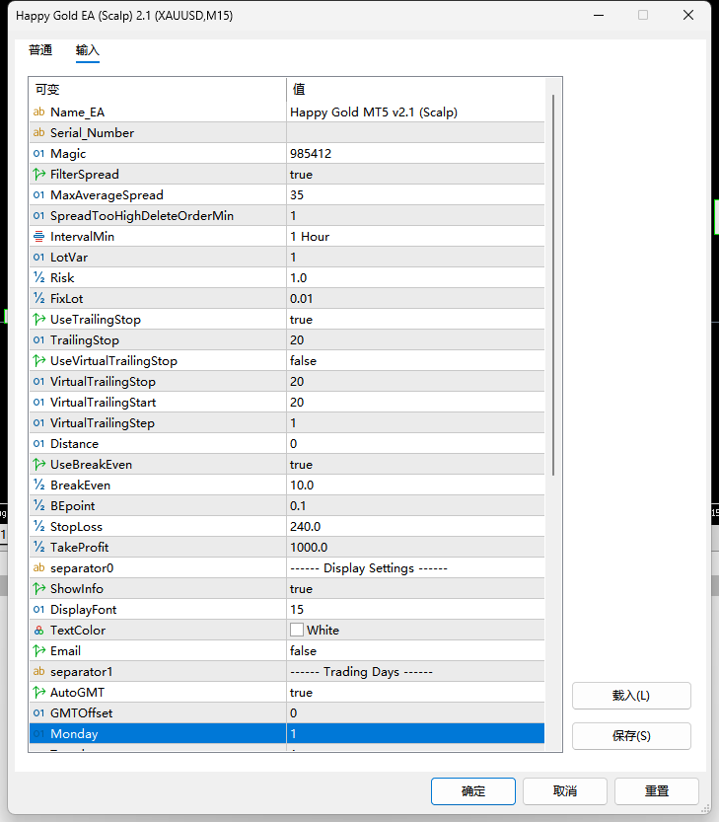Edit the DisplayFont value 15
This screenshot has height=822, width=719.
(x=415, y=609)
